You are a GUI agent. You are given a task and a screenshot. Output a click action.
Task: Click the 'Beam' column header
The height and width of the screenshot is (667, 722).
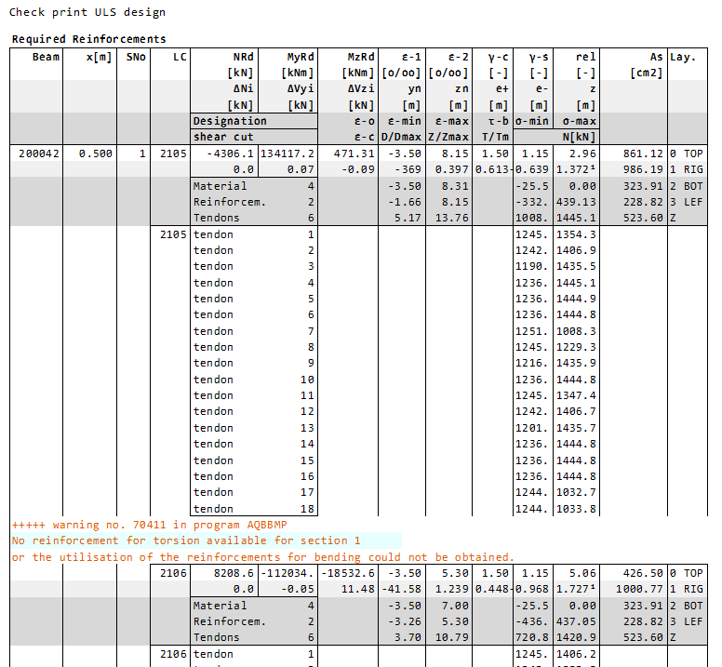(47, 57)
